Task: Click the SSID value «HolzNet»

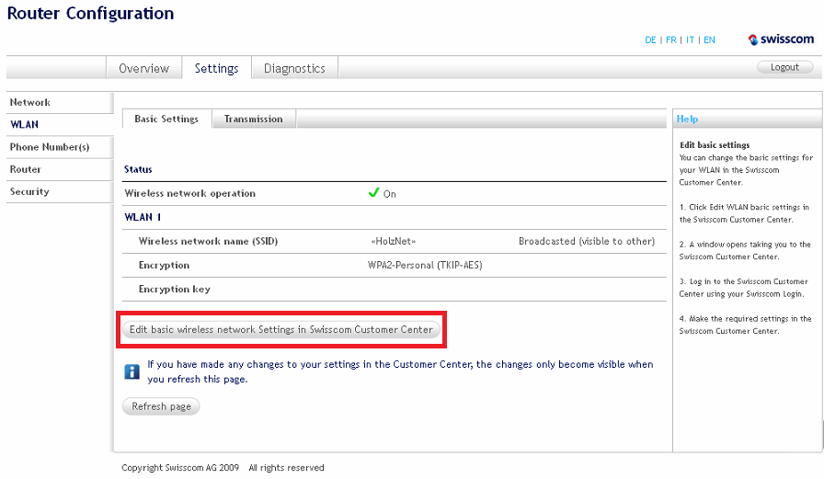Action: [x=393, y=241]
